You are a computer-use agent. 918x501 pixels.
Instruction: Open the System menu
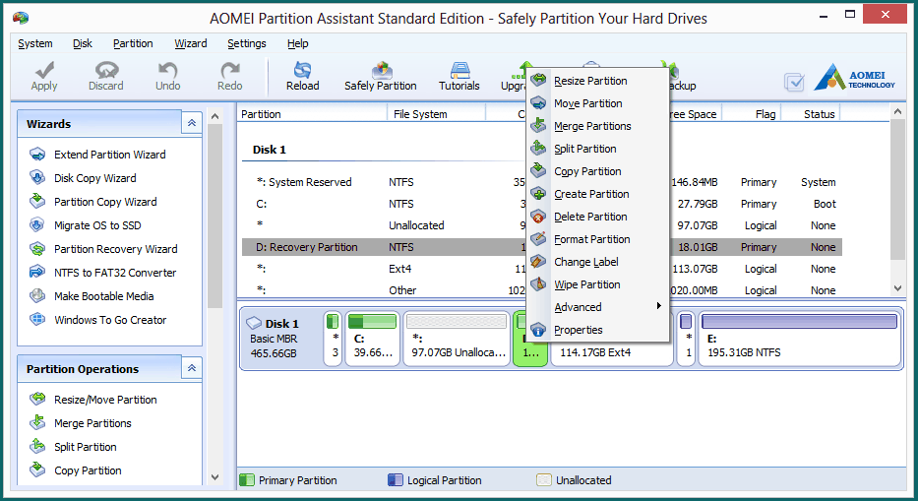[35, 43]
